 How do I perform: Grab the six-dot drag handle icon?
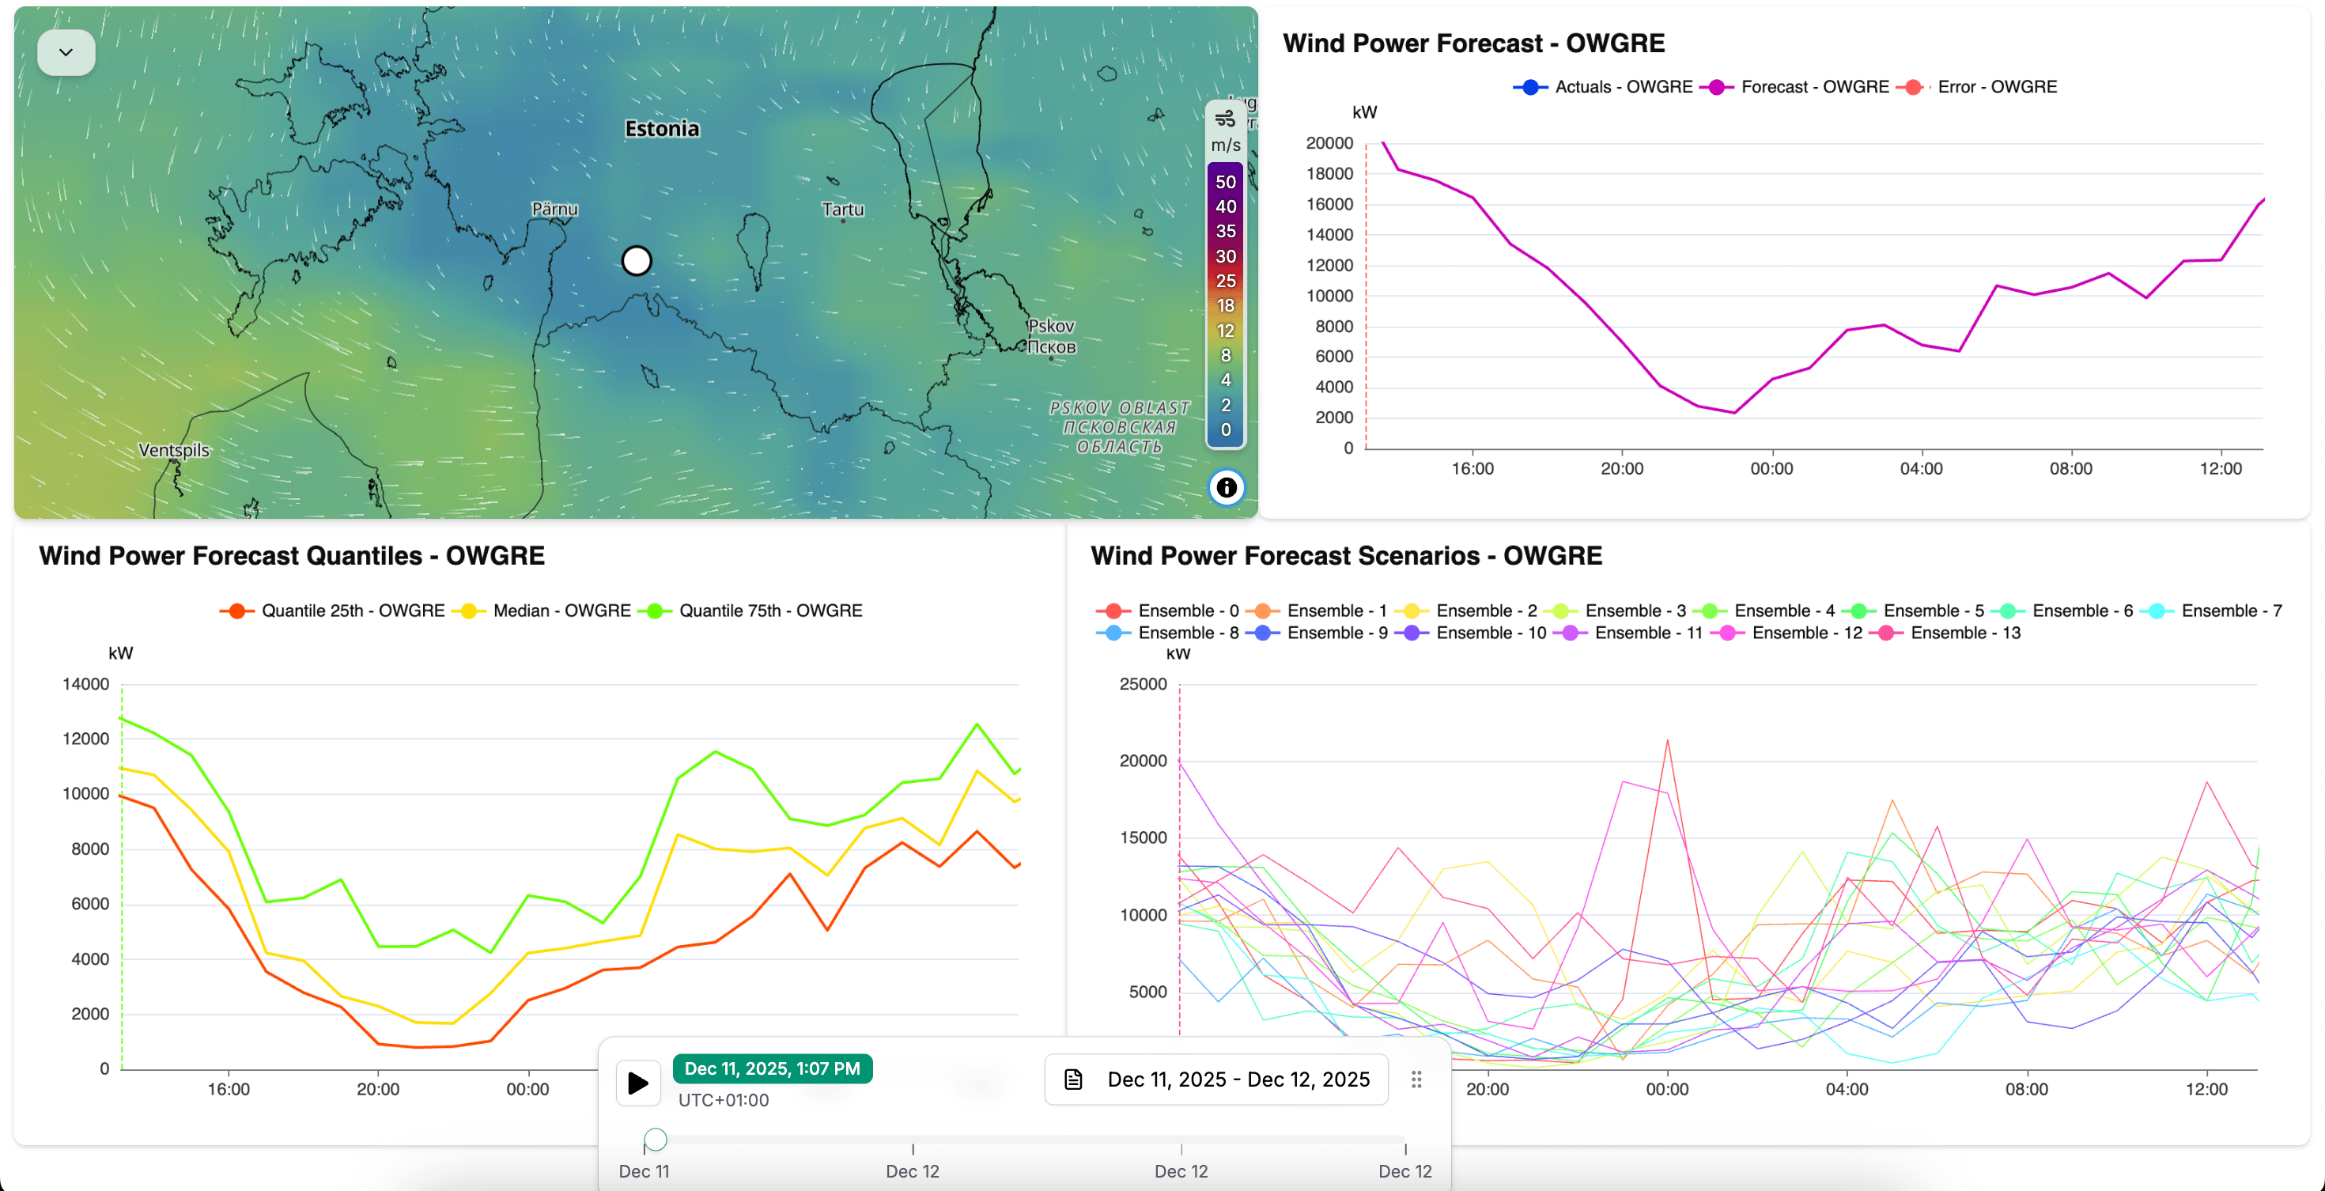click(x=1416, y=1079)
